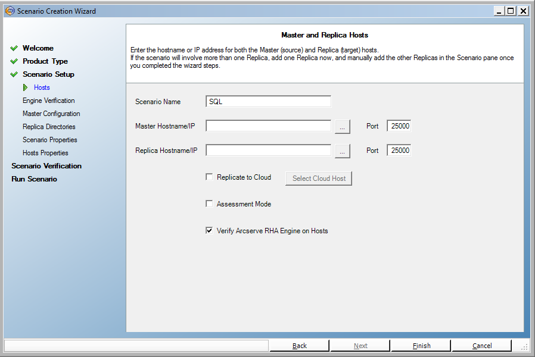The image size is (535, 357).
Task: Select the Scenario Properties step
Action: 50,140
